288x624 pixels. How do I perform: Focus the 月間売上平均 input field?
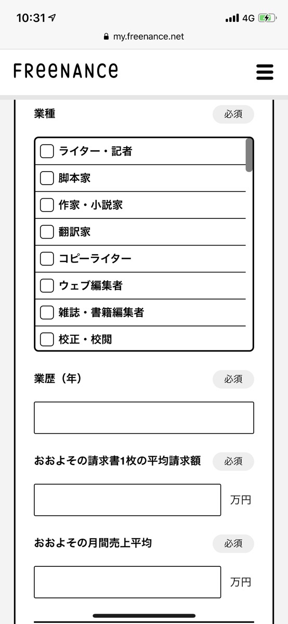127,582
